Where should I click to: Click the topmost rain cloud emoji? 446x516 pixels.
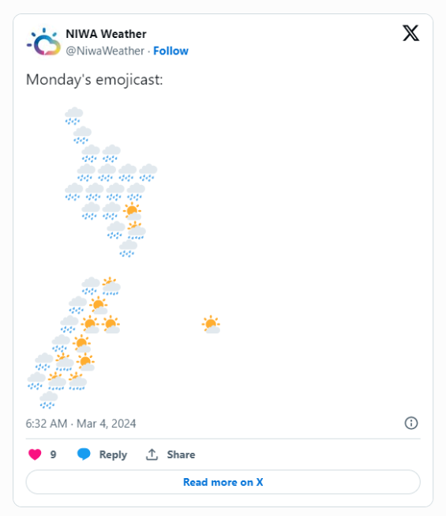point(73,116)
